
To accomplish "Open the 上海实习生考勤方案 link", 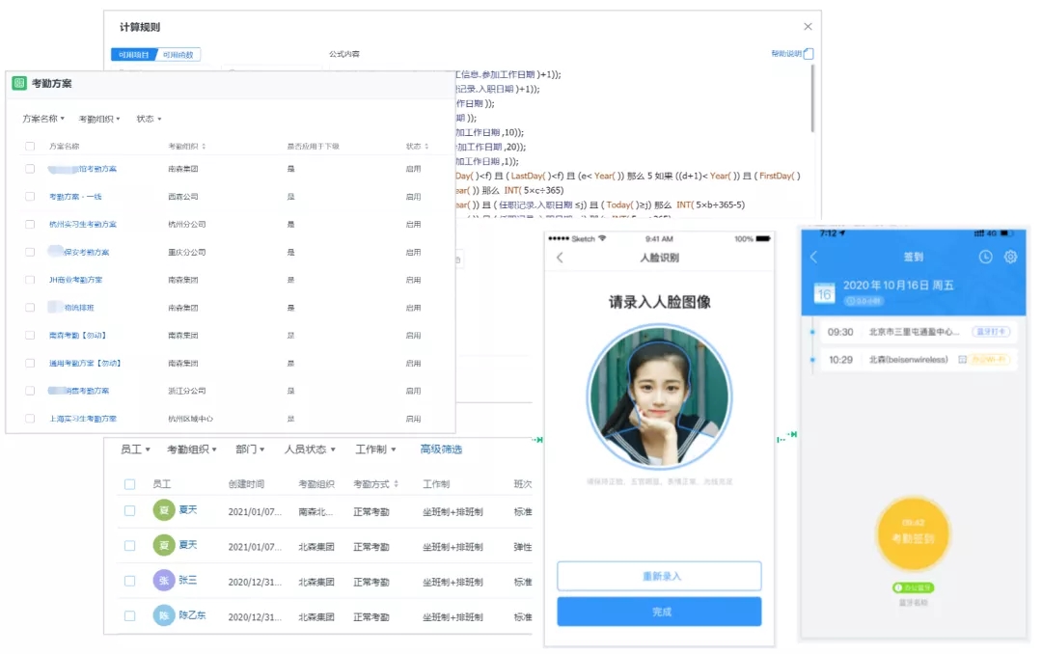I will (82, 419).
